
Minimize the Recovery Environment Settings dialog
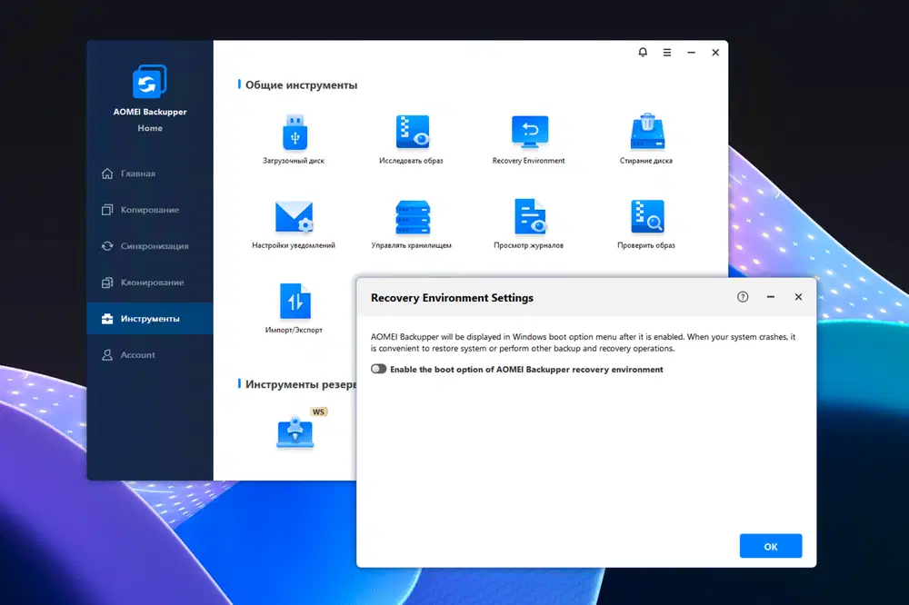[x=771, y=297]
